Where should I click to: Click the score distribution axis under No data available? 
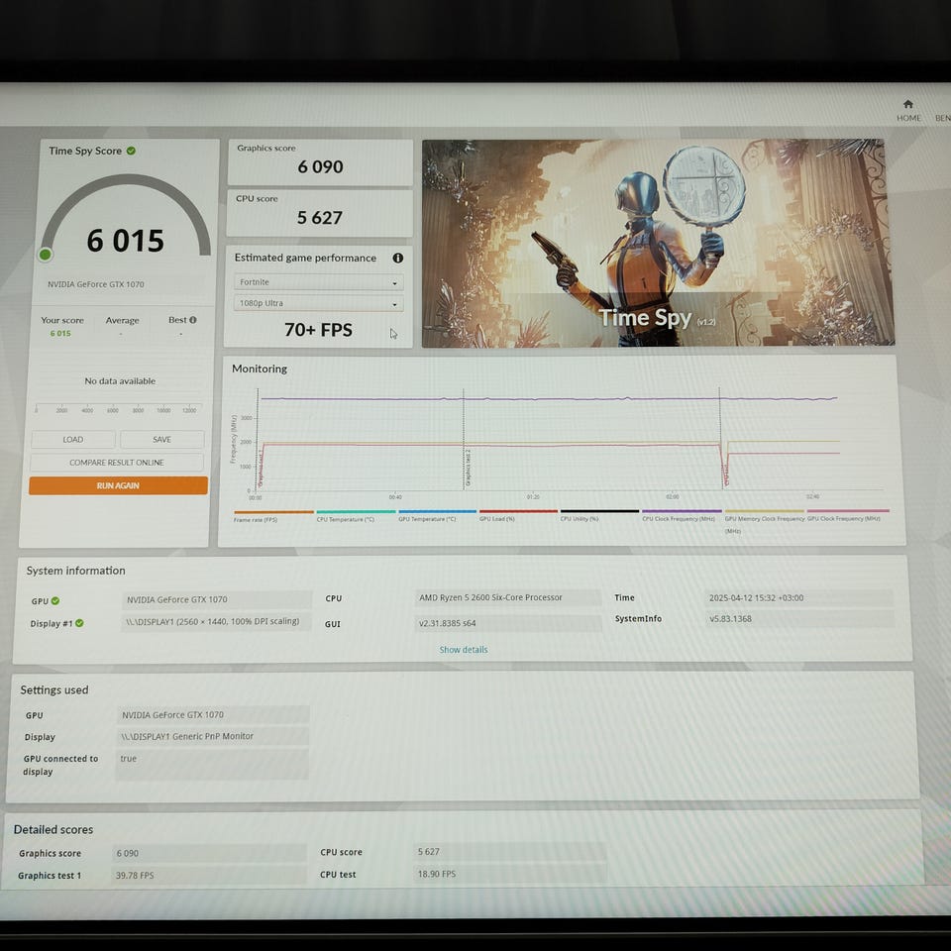coord(119,407)
